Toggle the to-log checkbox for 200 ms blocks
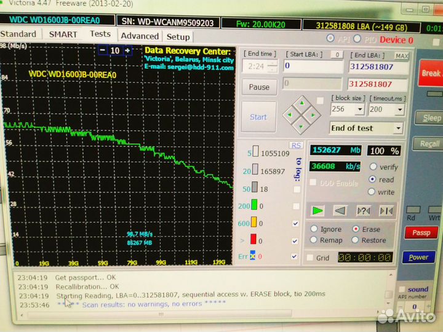Viewport: 443px width, 332px height. click(x=296, y=207)
